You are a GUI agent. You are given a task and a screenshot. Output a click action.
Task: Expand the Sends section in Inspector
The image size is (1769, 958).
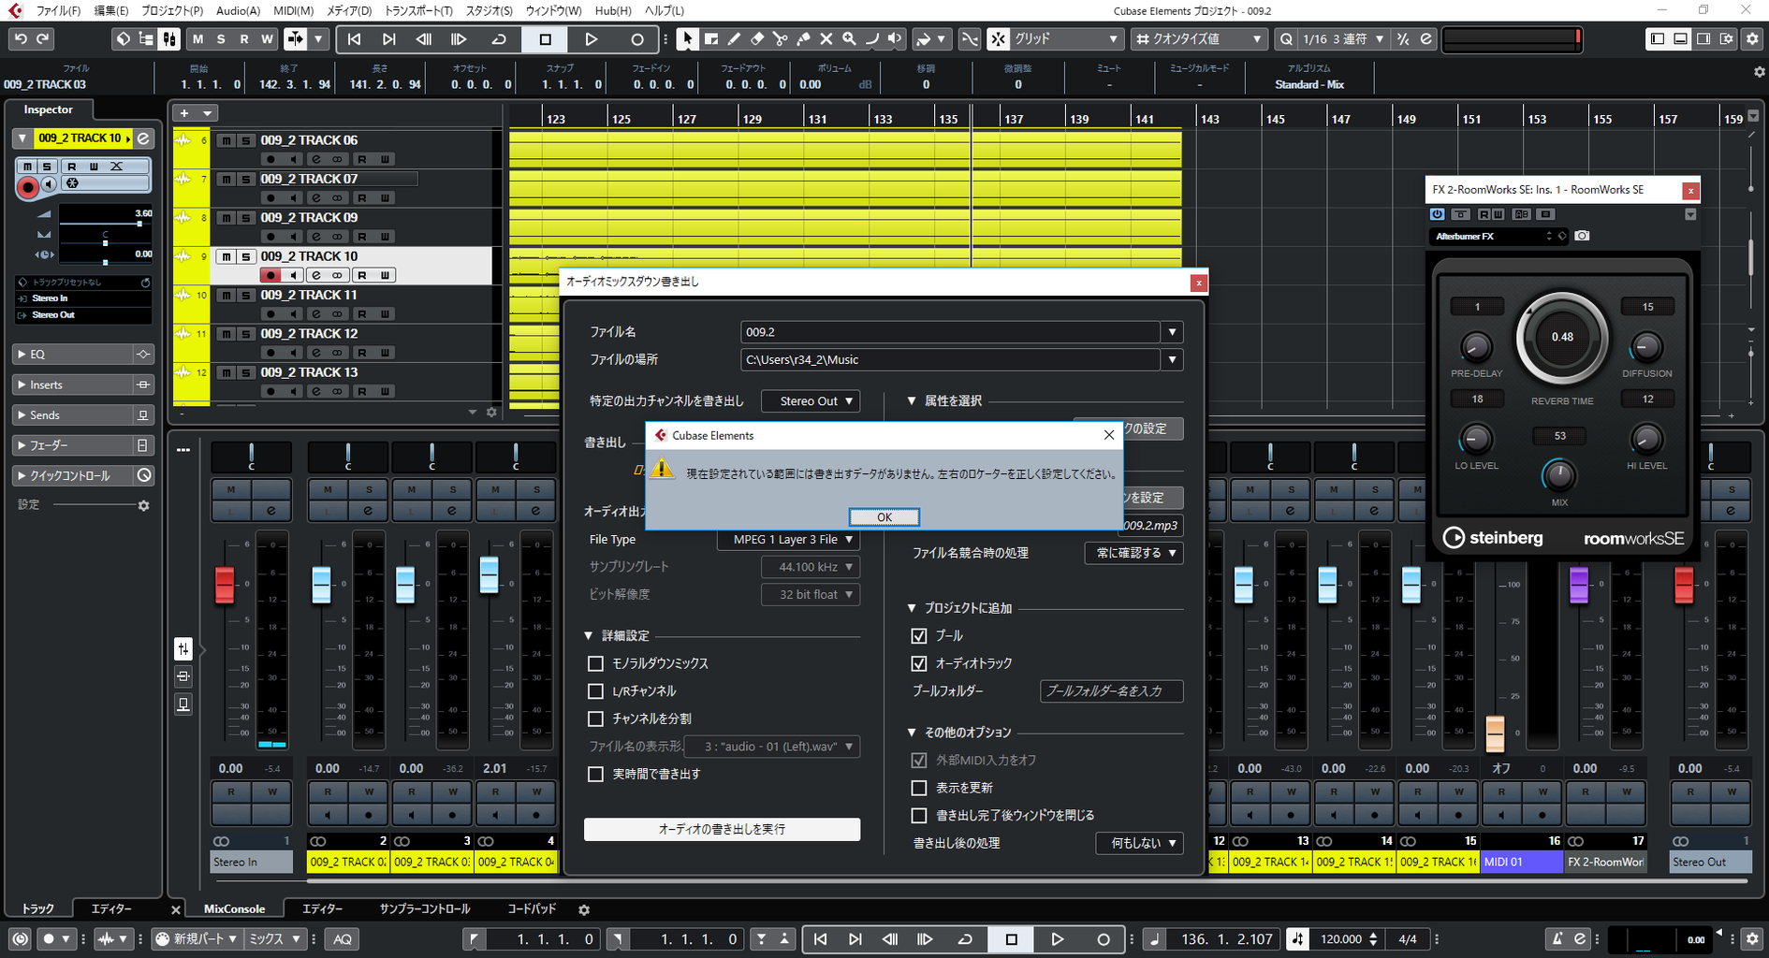point(22,415)
